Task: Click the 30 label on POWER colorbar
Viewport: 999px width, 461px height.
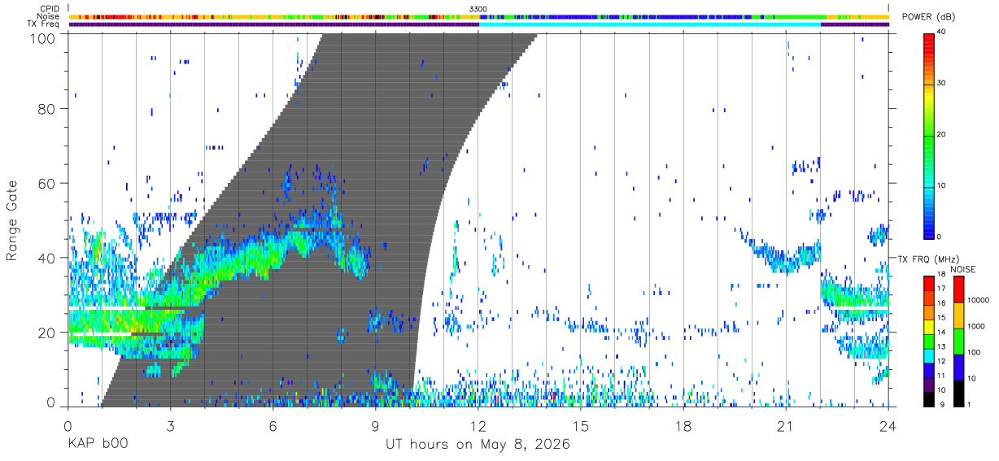Action: click(x=943, y=83)
